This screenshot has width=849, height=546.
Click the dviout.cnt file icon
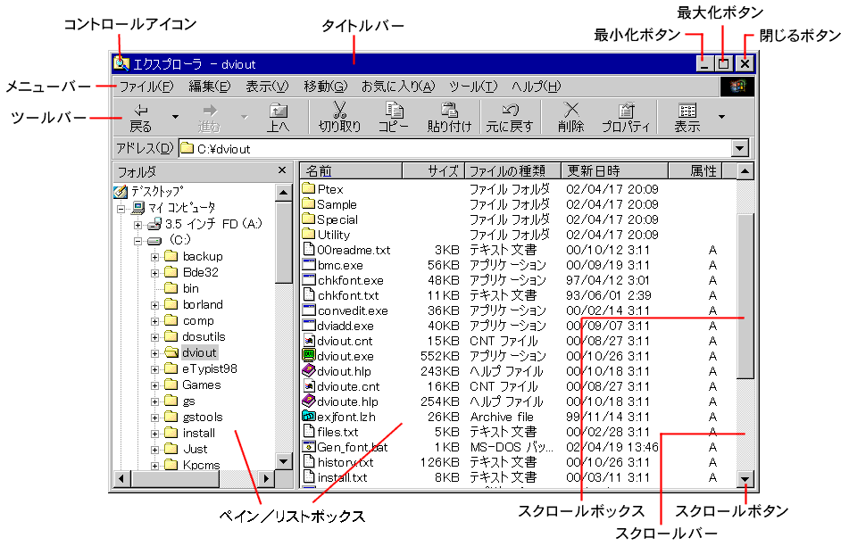pyautogui.click(x=309, y=341)
